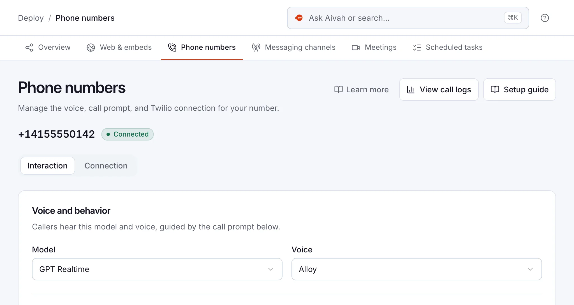The image size is (574, 305).
Task: Open the View call logs button
Action: click(439, 90)
